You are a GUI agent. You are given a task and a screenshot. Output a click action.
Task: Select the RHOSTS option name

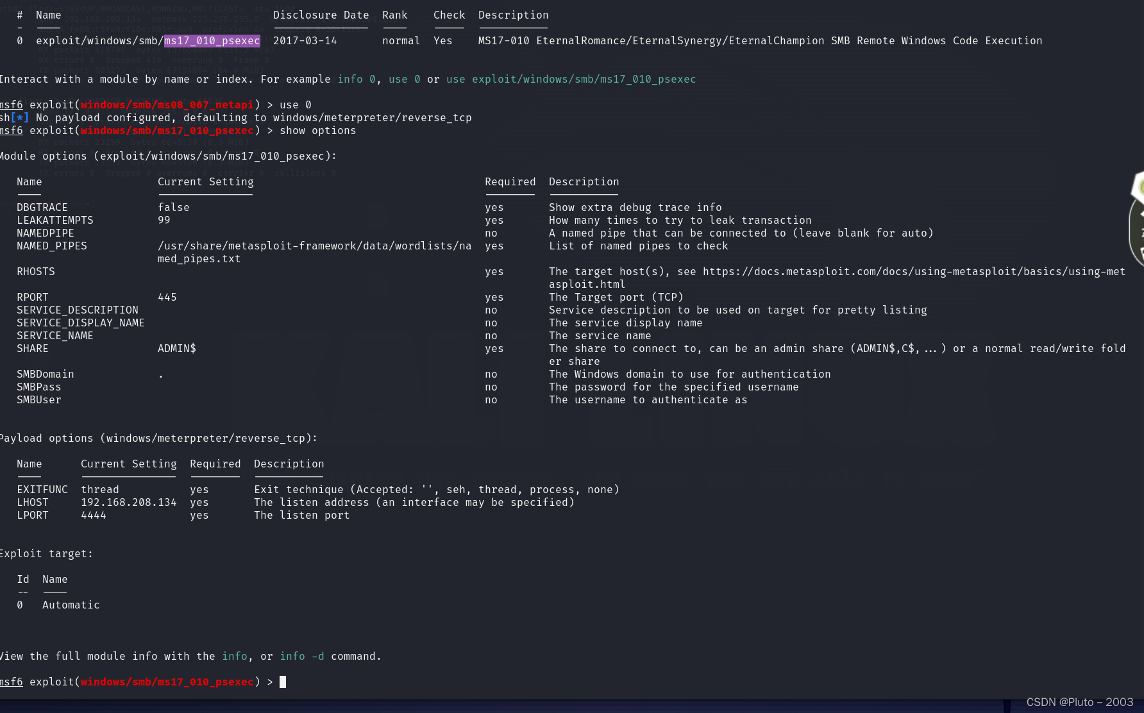coord(36,272)
